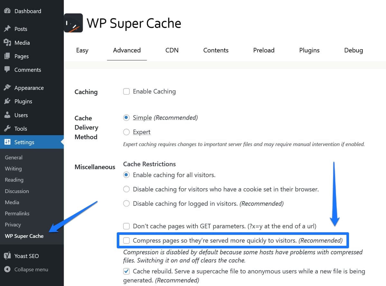
Task: Switch to the CDN tab
Action: point(172,50)
